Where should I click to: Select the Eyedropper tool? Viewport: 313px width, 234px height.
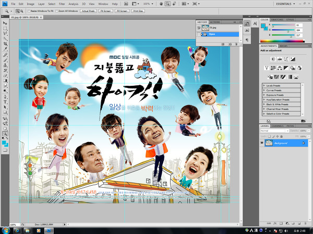coord(5,49)
